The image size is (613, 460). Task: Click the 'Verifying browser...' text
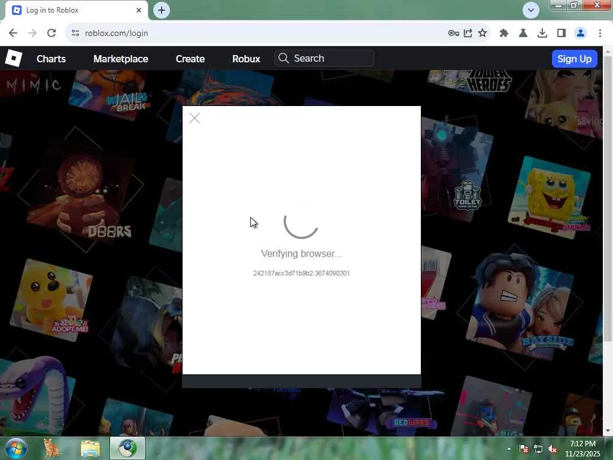click(302, 253)
